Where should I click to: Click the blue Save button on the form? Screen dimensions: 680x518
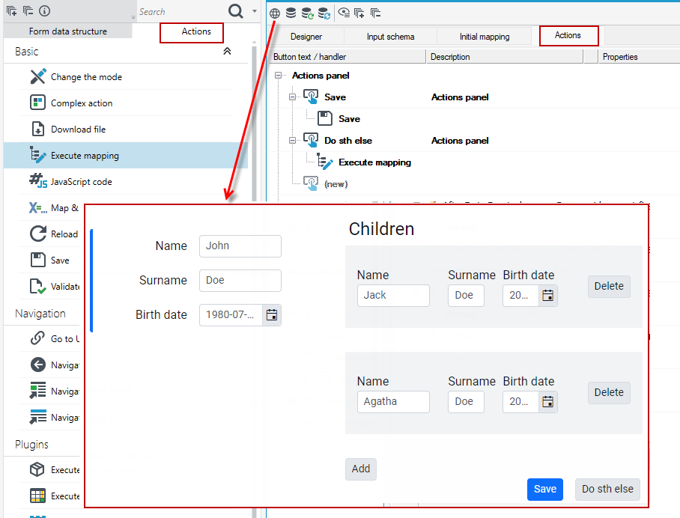tap(545, 490)
